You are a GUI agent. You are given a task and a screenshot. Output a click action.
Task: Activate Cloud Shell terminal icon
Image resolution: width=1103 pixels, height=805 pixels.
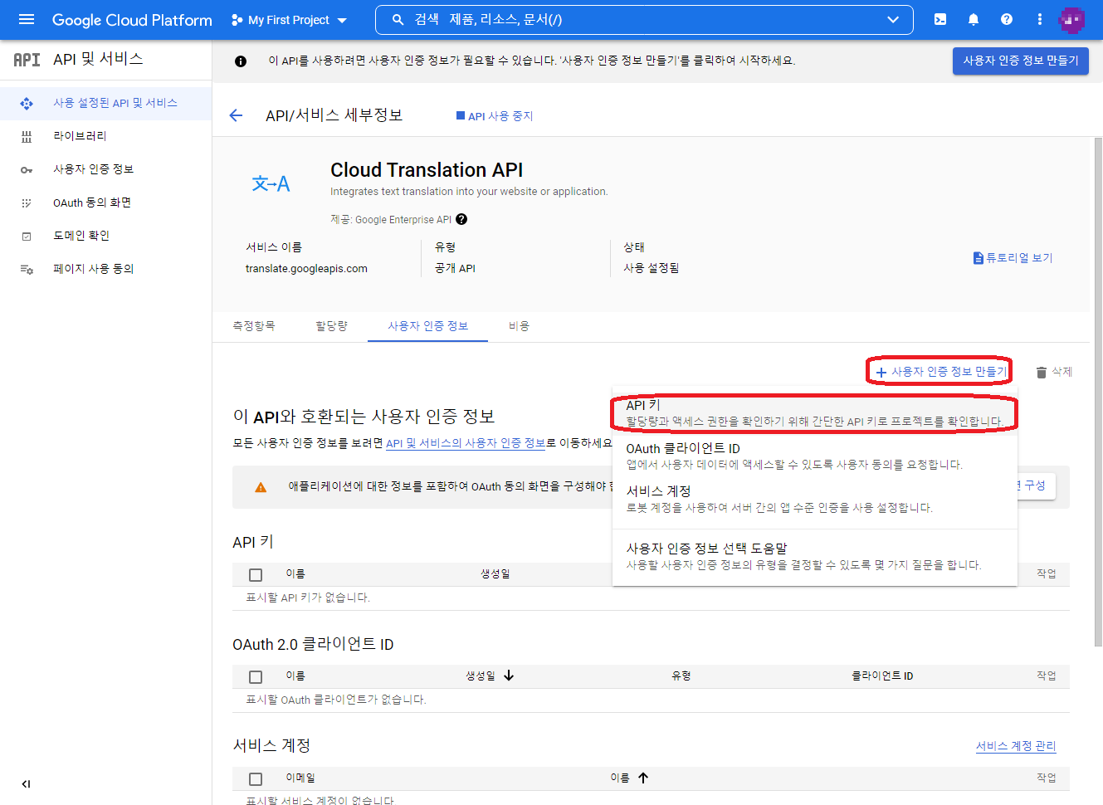940,20
